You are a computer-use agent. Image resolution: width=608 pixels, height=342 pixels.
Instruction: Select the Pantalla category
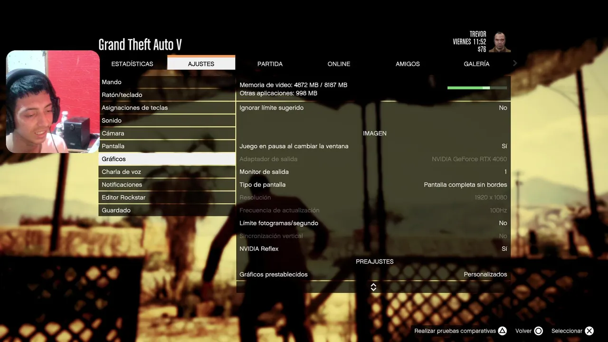[x=167, y=146]
